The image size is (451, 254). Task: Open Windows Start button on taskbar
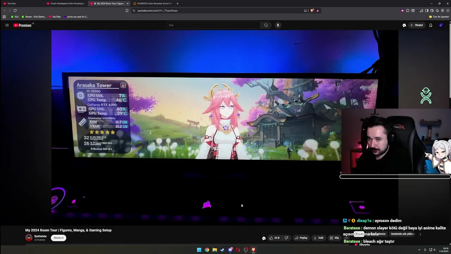point(199,250)
